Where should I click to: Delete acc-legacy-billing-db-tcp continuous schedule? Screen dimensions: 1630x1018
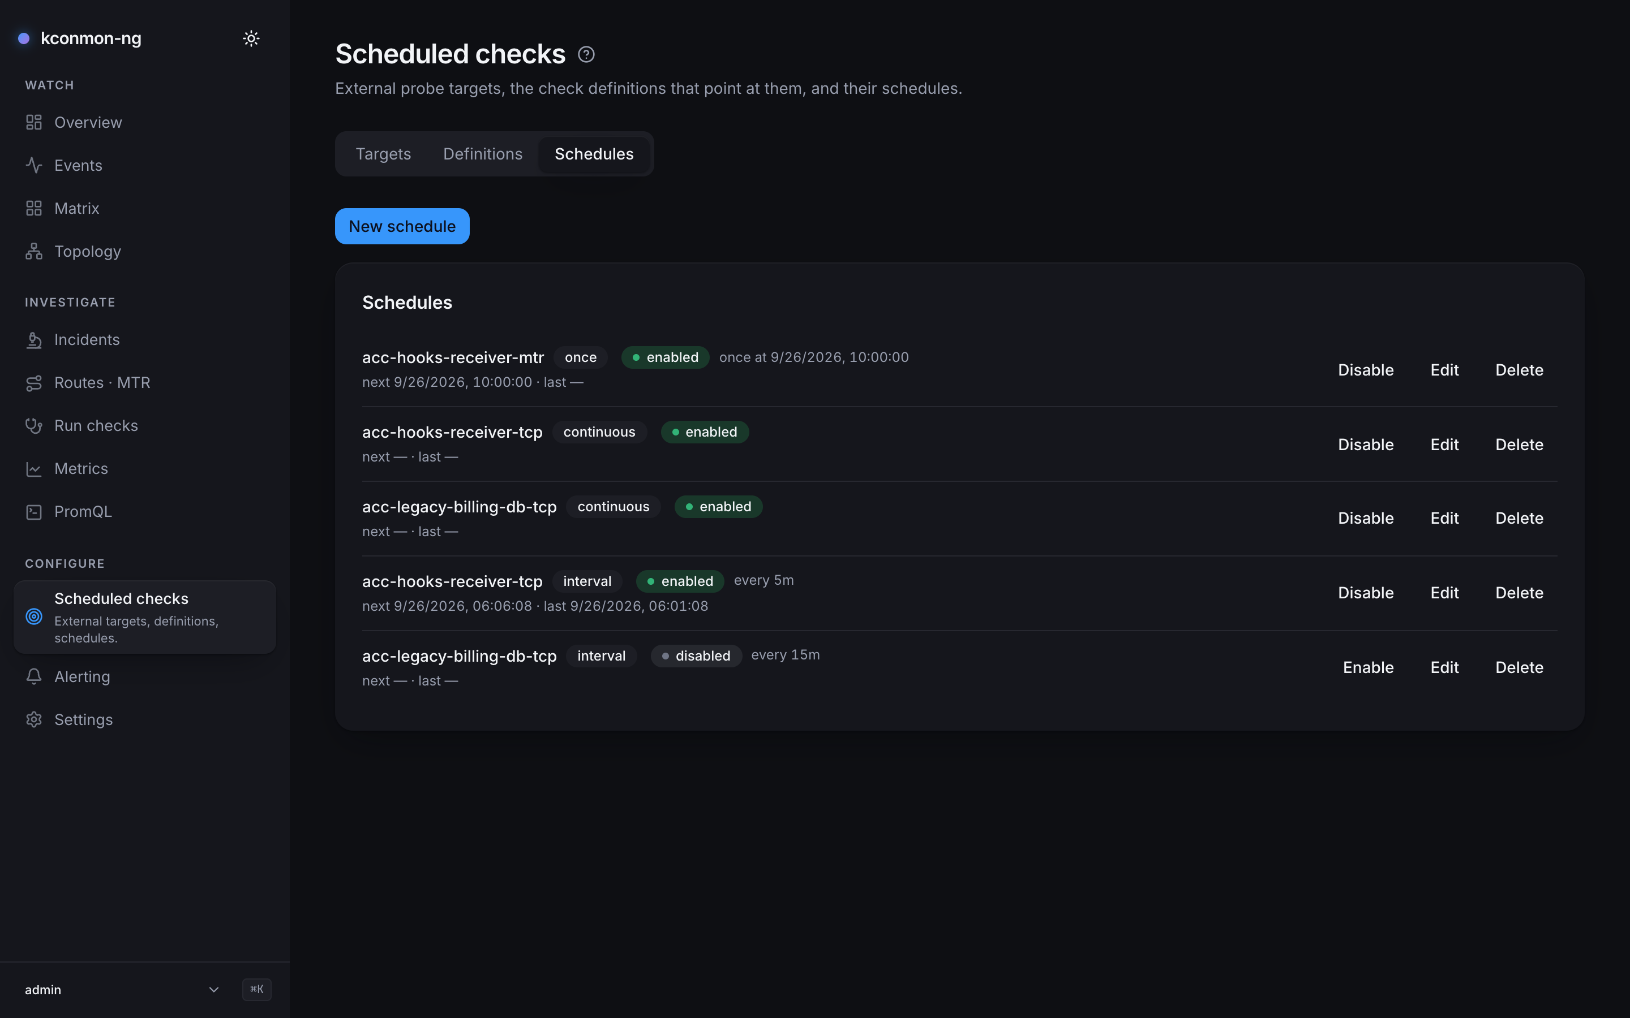(x=1519, y=517)
